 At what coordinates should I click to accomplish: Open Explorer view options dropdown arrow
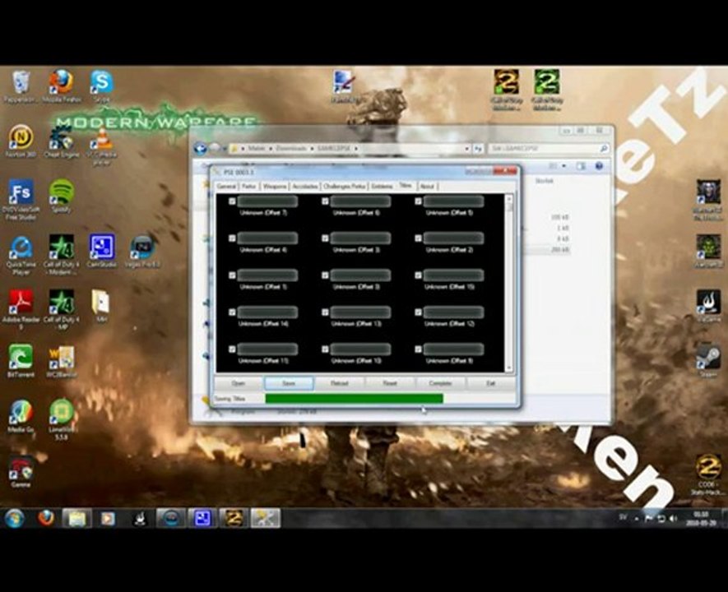tap(564, 165)
